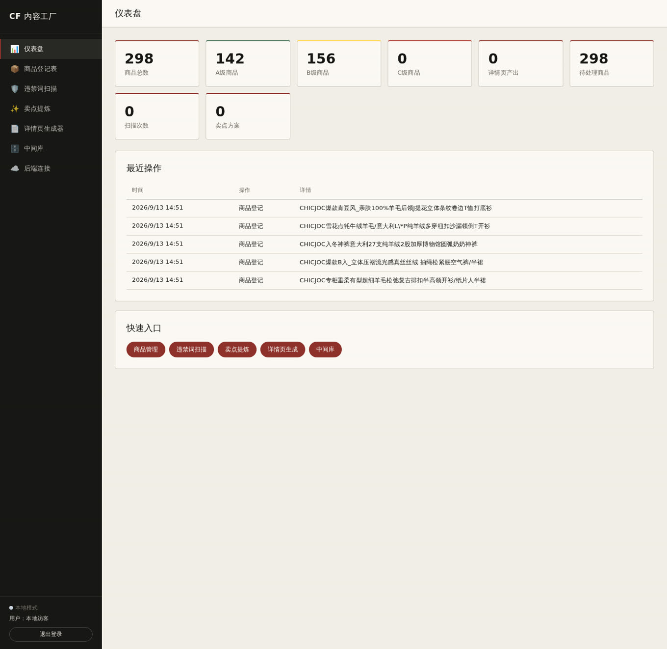Open 后端连接 in the sidebar

pos(51,168)
